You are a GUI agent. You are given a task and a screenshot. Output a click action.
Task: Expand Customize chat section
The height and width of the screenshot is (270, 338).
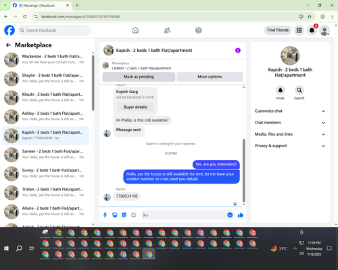click(x=290, y=111)
